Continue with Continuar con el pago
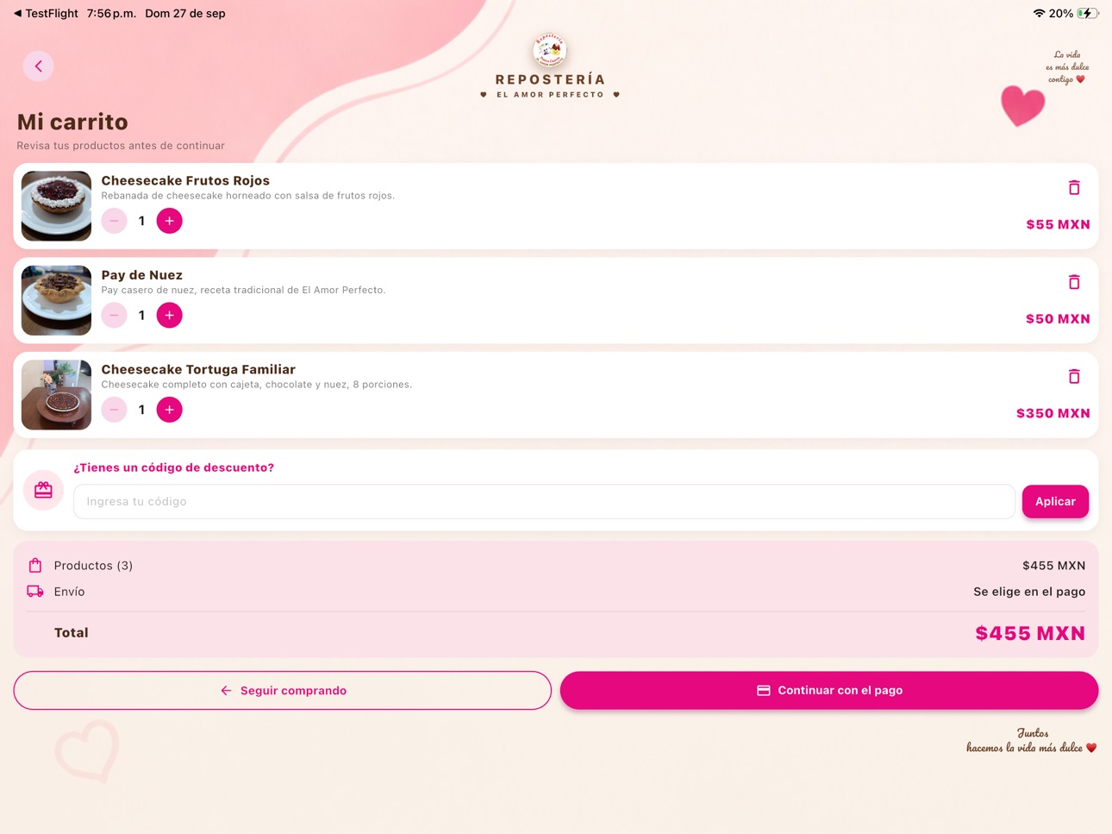1112x834 pixels. 829,691
